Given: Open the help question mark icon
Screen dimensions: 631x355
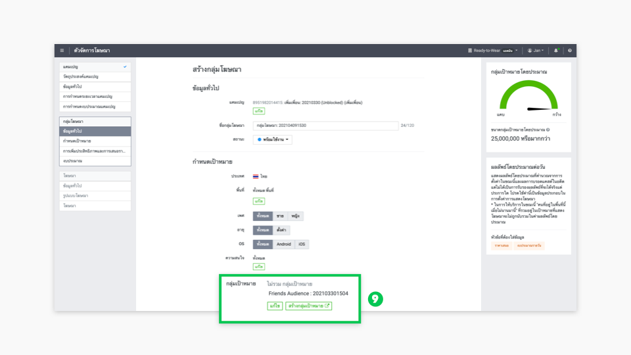Looking at the screenshot, I should [x=570, y=51].
